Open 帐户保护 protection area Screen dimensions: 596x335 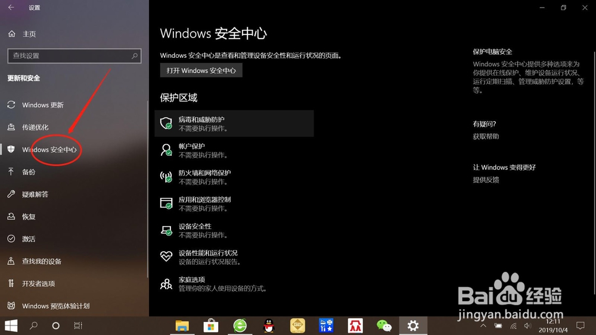point(234,150)
